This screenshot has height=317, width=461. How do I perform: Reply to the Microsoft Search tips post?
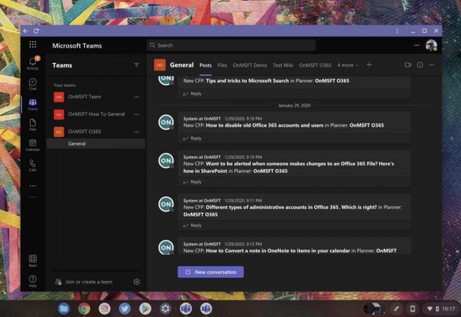[x=192, y=93]
